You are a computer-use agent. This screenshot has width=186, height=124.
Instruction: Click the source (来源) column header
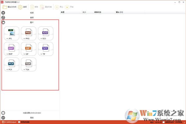[x=63, y=12]
